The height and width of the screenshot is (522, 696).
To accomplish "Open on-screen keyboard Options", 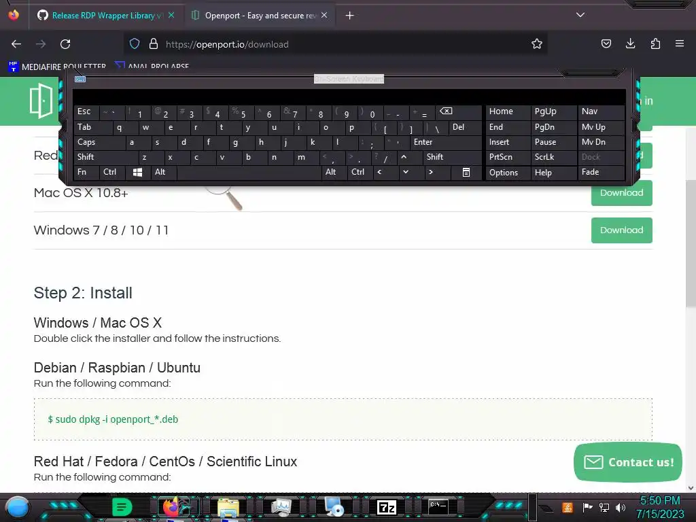I will (508, 172).
